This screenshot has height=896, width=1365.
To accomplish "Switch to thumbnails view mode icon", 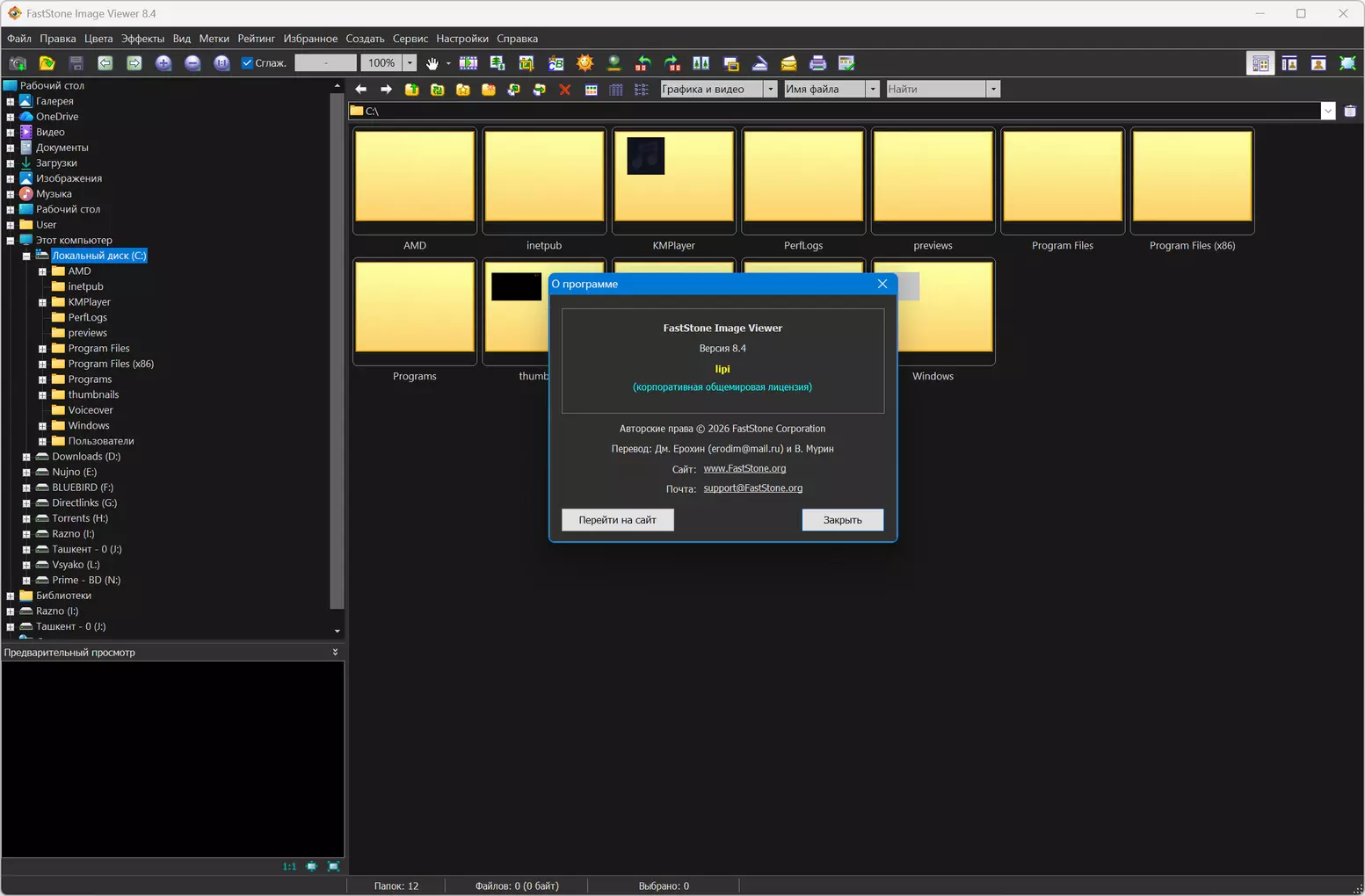I will [591, 89].
